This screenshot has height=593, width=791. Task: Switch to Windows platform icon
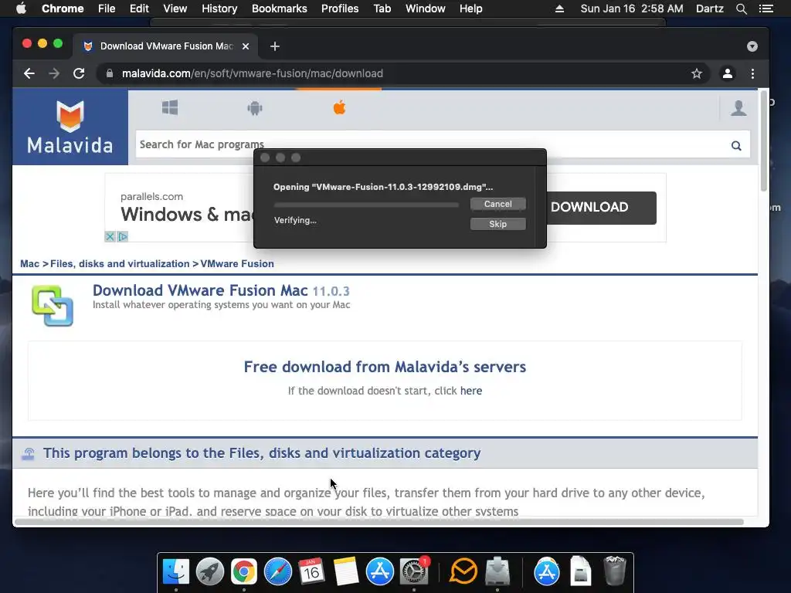170,107
